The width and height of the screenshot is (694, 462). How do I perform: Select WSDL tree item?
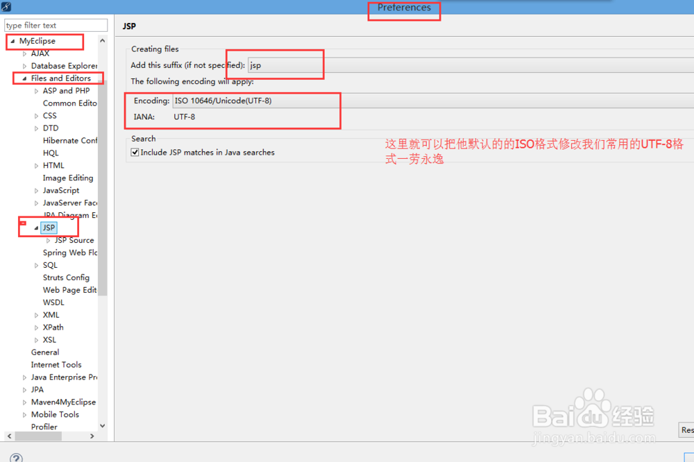click(53, 302)
